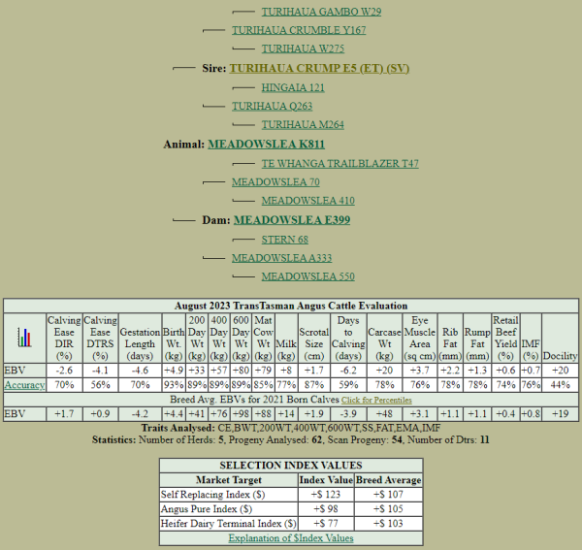Select breed average Calving Ease DIR +1.7
This screenshot has height=550, width=582.
tap(64, 414)
